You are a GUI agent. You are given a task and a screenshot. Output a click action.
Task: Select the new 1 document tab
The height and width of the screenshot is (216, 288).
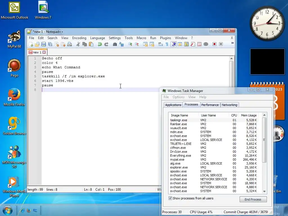pos(37,52)
